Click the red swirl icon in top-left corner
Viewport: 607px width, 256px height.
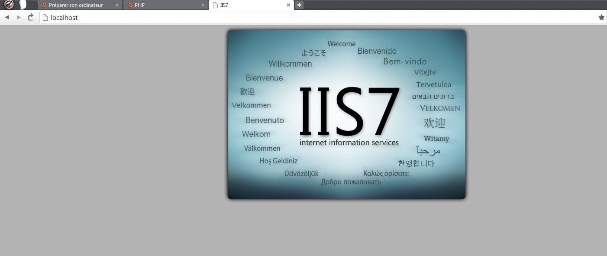tap(9, 5)
